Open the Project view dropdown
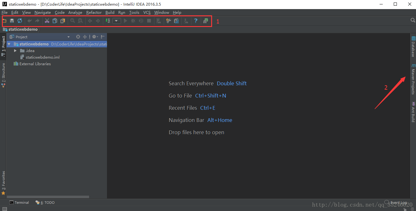The width and height of the screenshot is (416, 211). [x=68, y=37]
